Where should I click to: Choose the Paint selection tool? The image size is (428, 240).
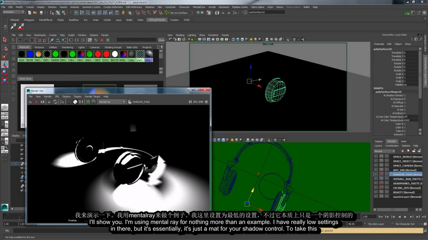[x=5, y=56]
